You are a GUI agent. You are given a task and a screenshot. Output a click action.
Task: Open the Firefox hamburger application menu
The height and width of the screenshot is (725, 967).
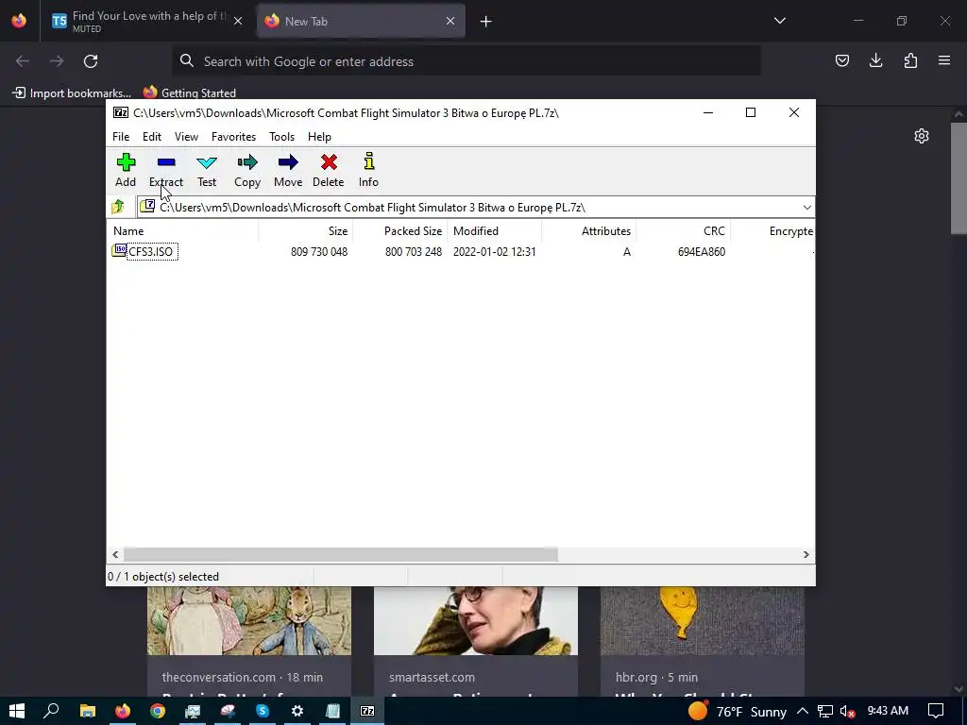[x=944, y=60]
